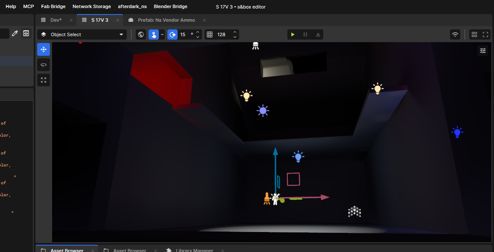Switch to the Dev* scene tab

click(x=56, y=20)
